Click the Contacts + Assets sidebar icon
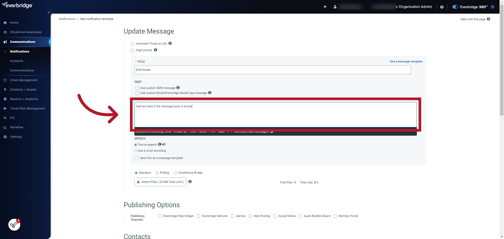 click(5, 89)
